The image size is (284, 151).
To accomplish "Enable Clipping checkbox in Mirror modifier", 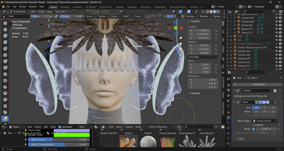I will click(x=253, y=125).
